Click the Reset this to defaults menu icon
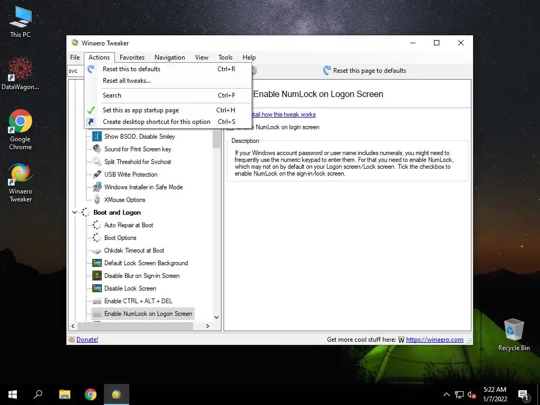Screen dimensions: 540x405 click(91, 69)
